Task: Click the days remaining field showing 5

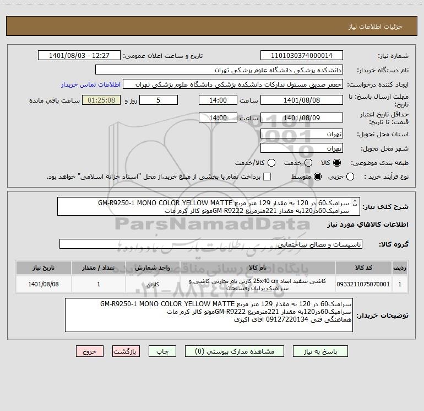Action: click(159, 100)
